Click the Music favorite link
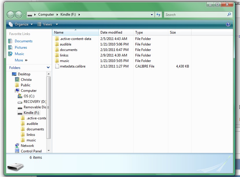Image resolution: width=240 pixels, height=177 pixels. coord(19,54)
